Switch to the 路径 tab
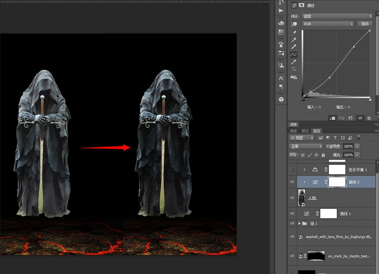This screenshot has height=274, width=379. (305, 131)
